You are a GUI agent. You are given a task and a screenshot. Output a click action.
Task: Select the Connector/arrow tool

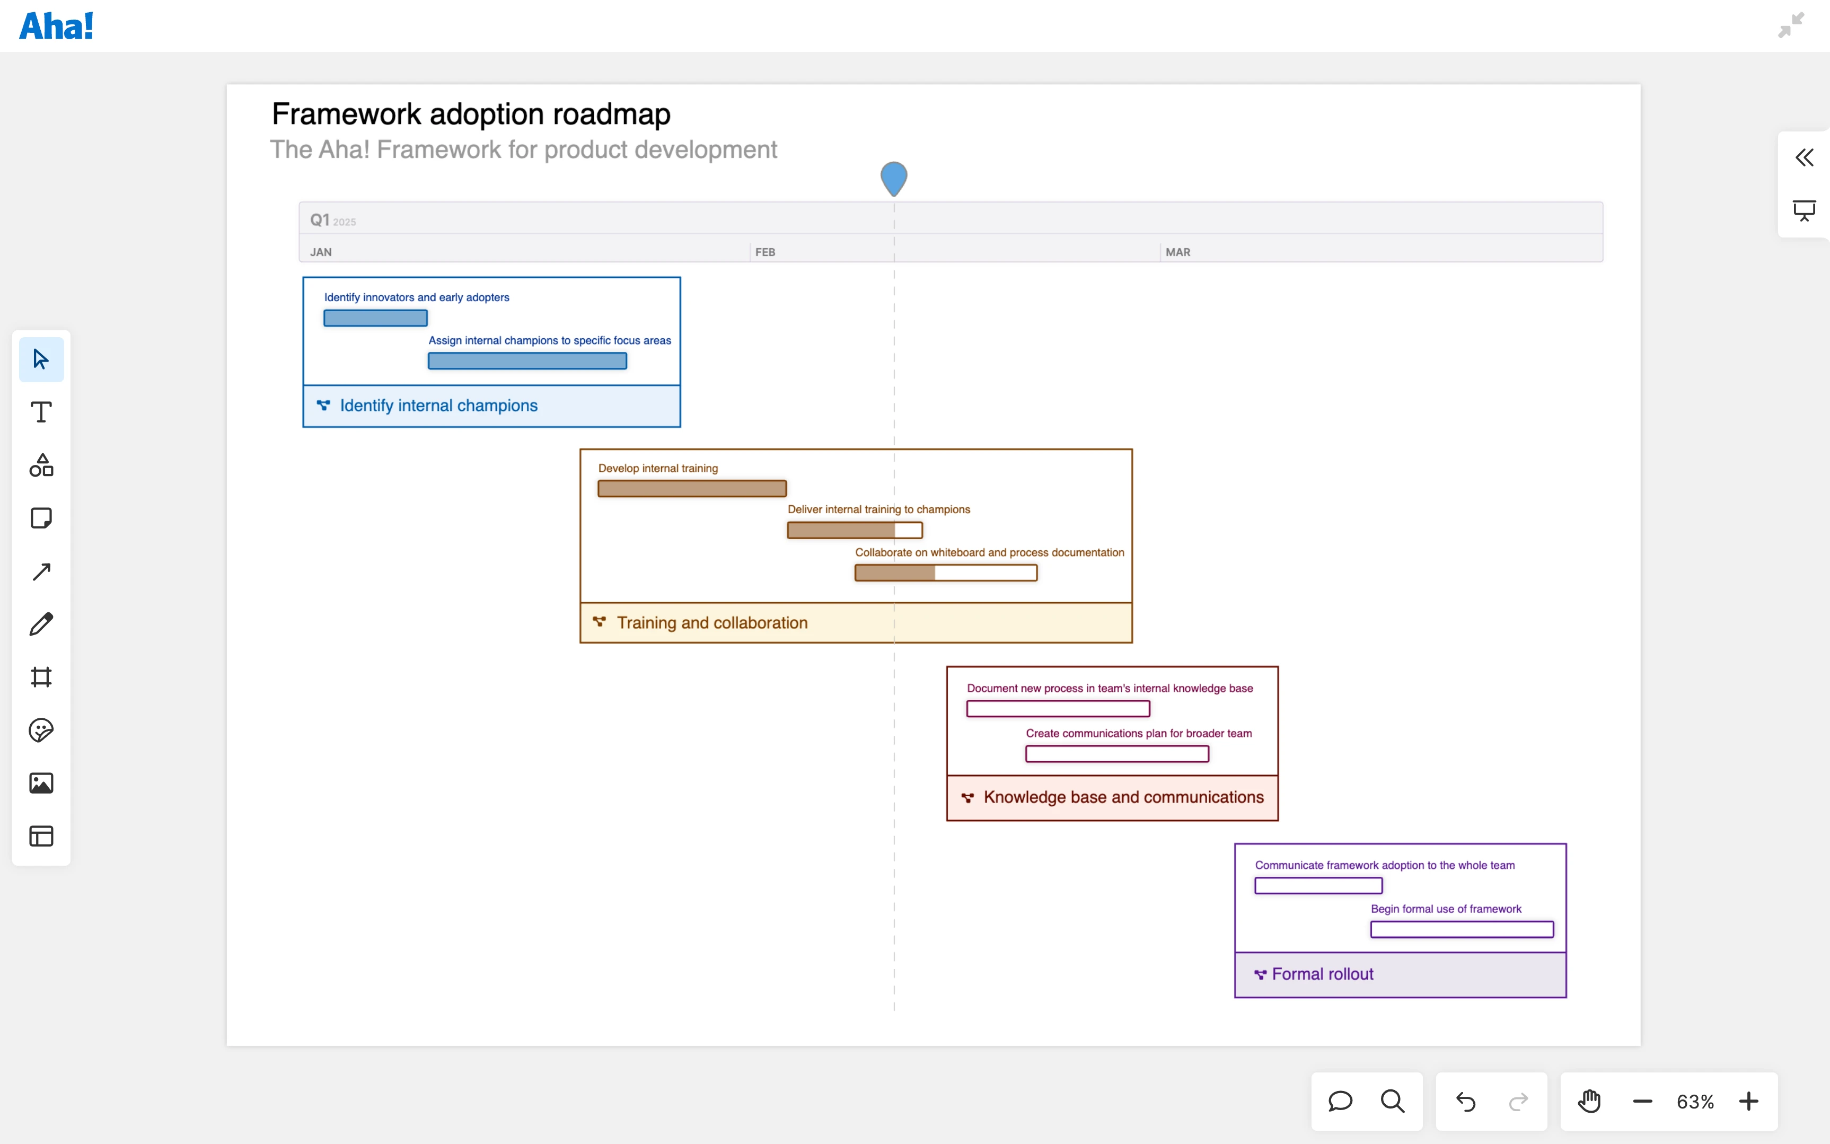(x=41, y=570)
